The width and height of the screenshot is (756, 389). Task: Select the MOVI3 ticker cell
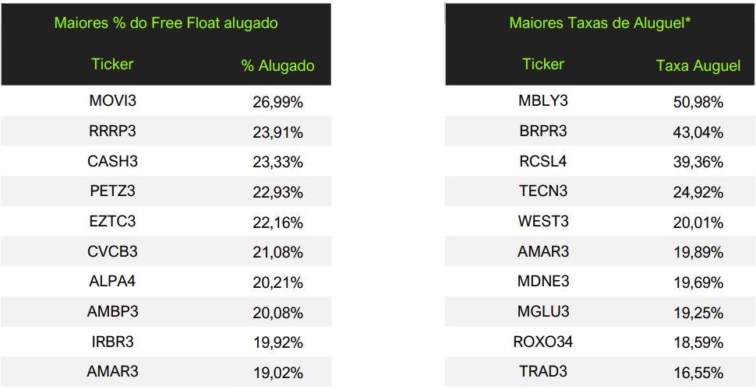[x=113, y=101]
